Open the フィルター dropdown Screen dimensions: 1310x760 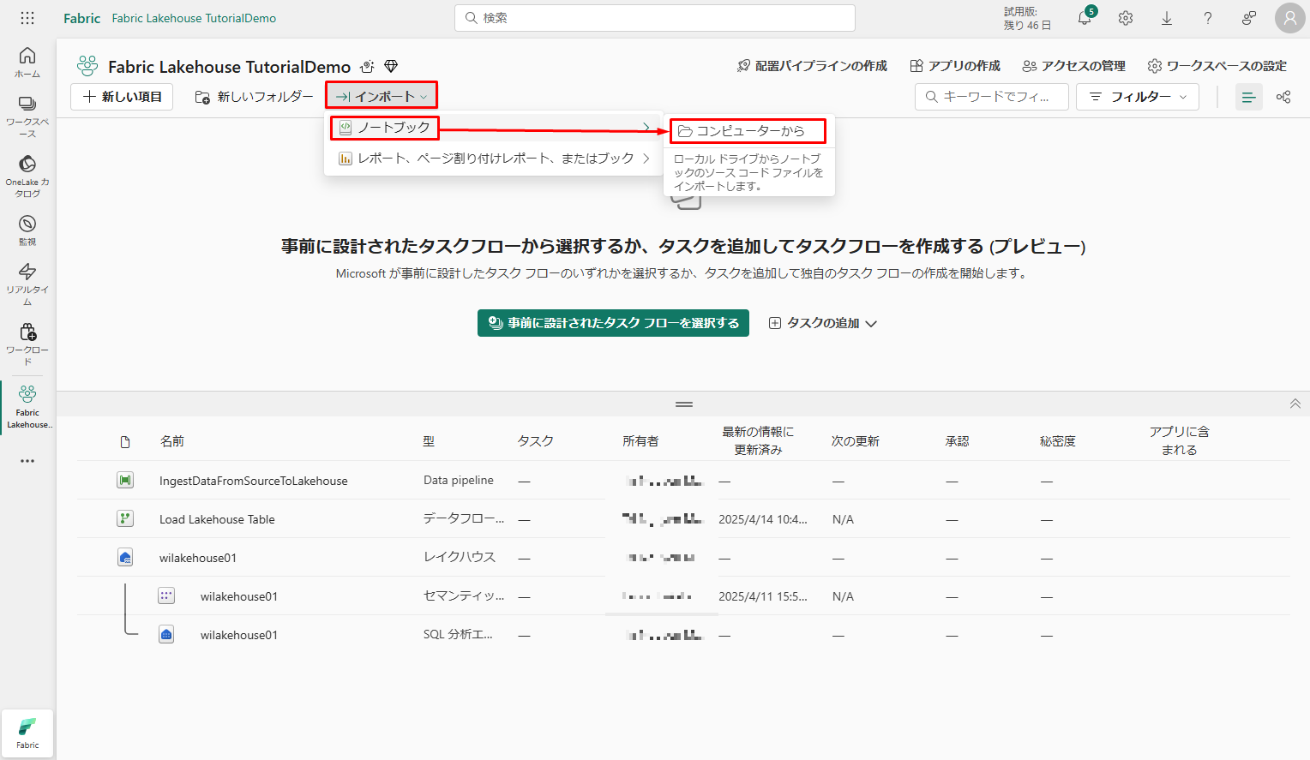click(x=1138, y=97)
